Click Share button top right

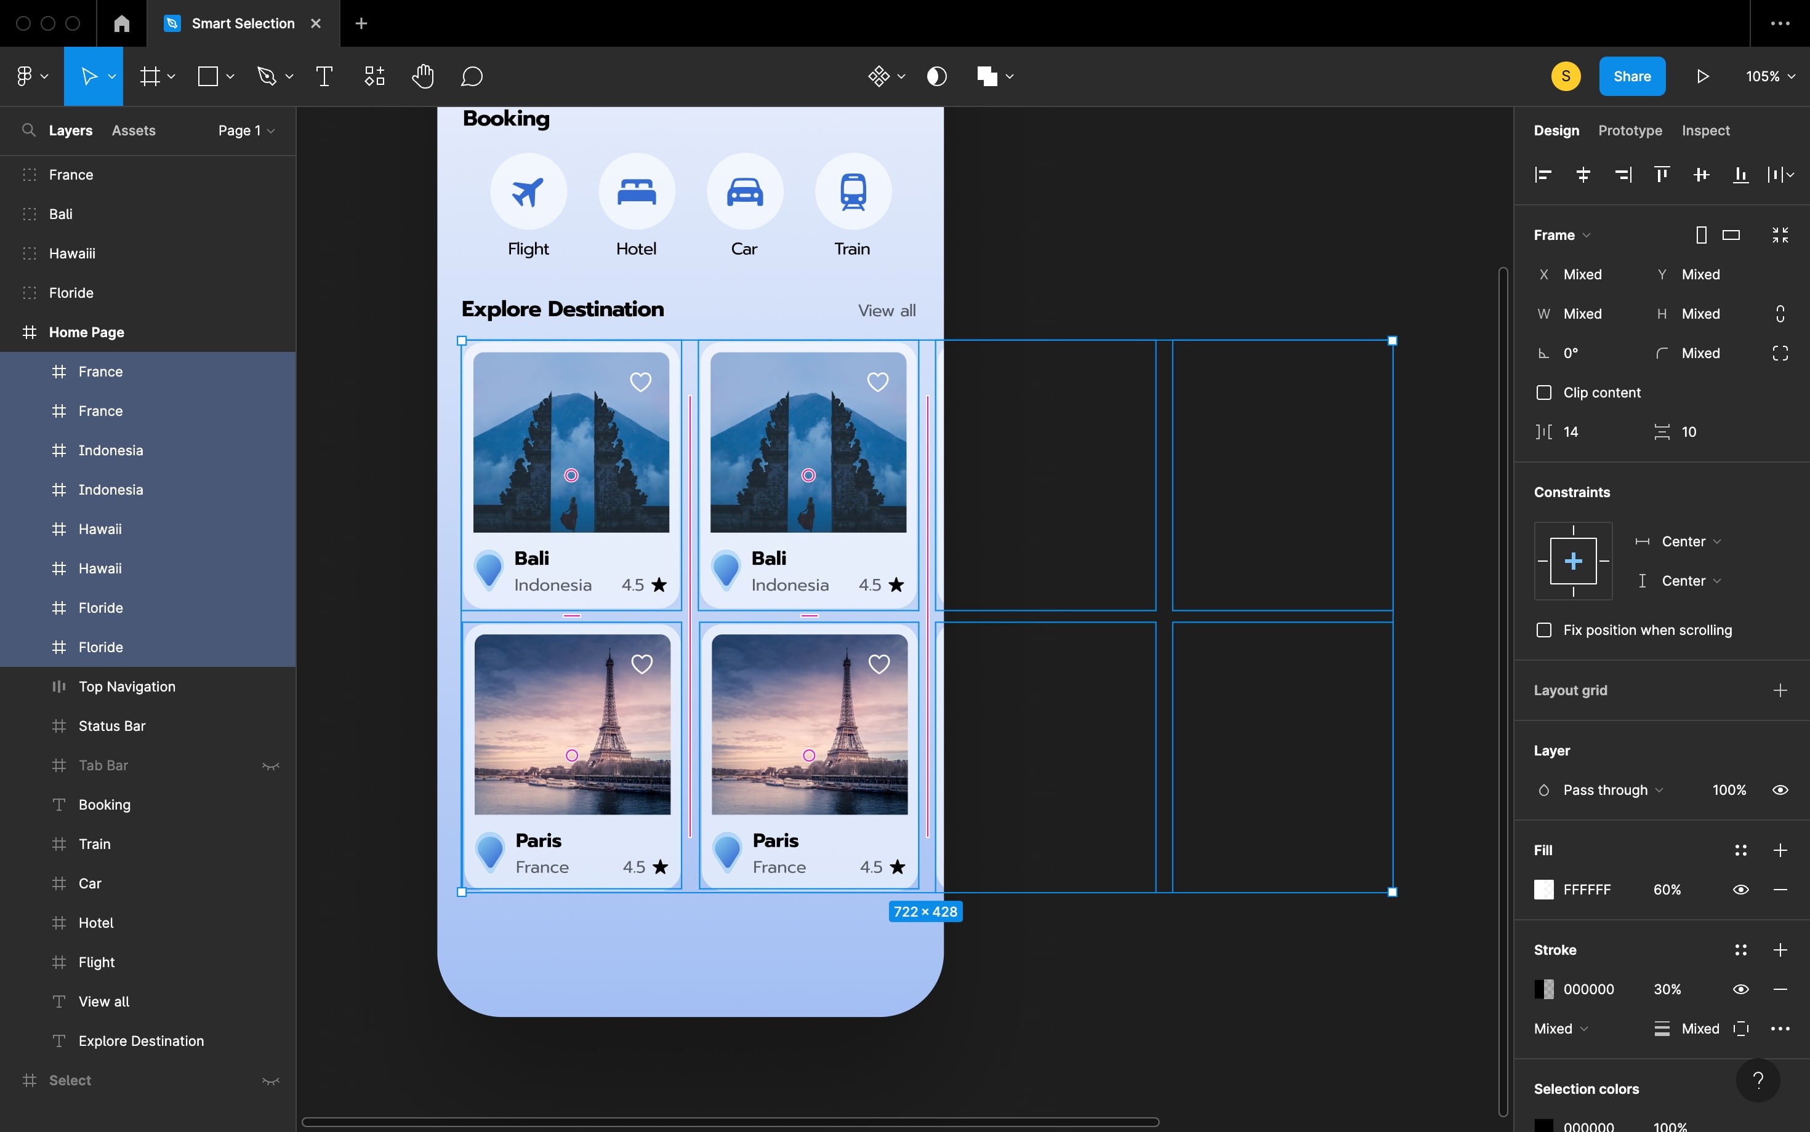point(1631,76)
